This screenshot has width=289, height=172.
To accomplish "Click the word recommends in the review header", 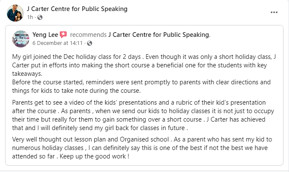I will pyautogui.click(x=88, y=34).
